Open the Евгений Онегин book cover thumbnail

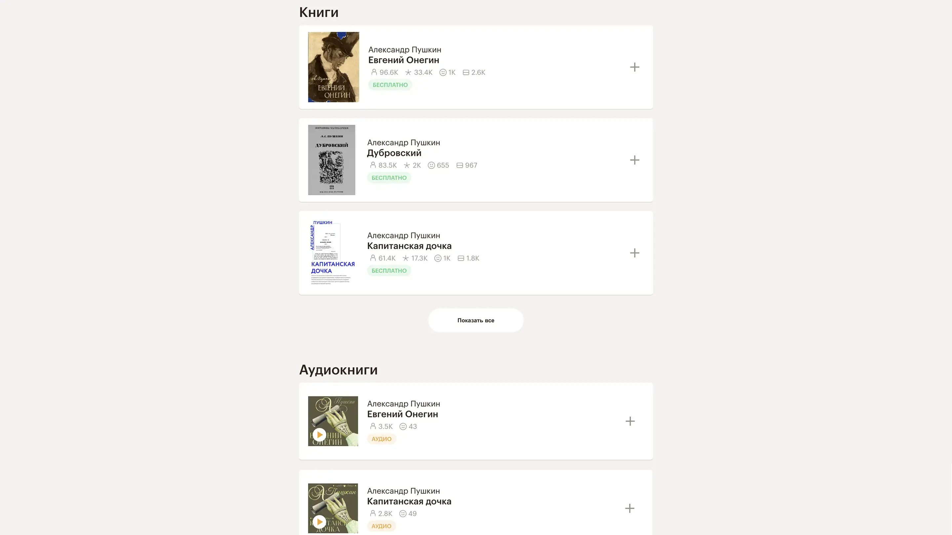(x=333, y=67)
